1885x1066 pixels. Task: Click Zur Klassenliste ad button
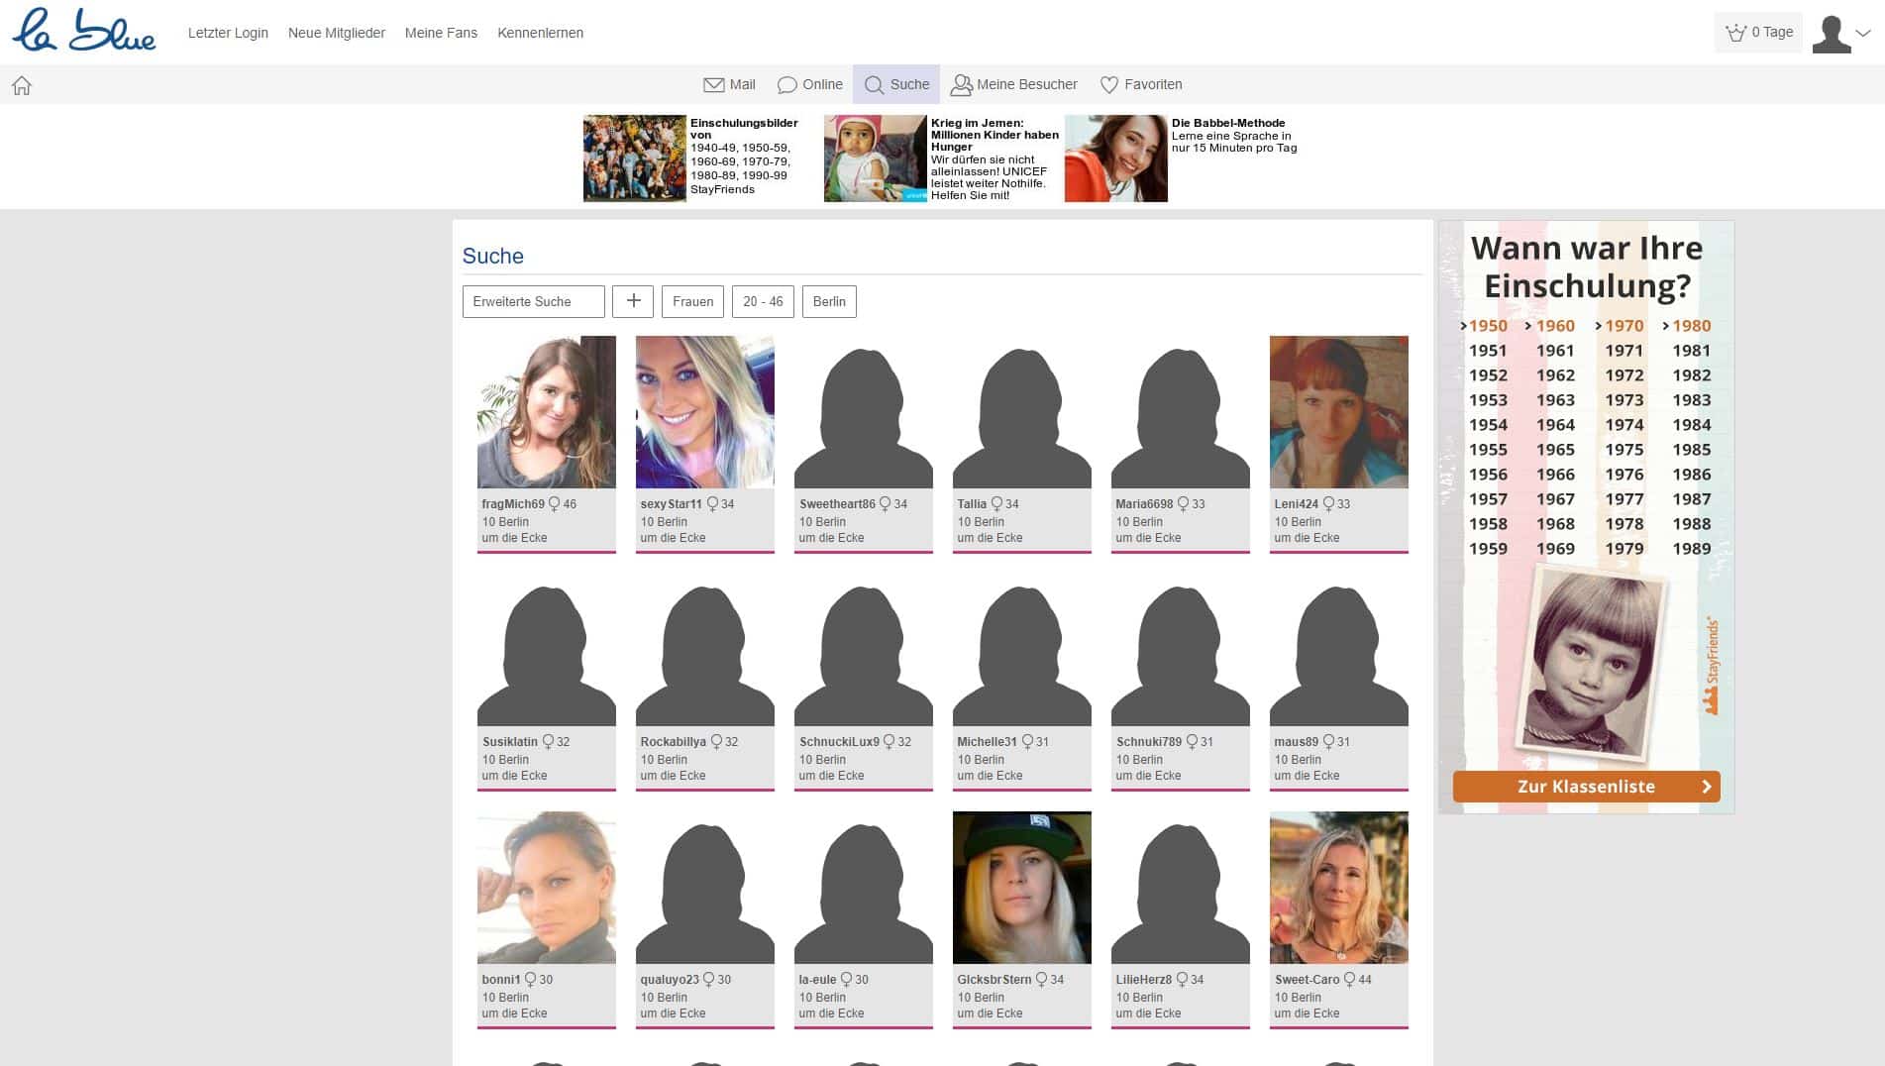(1586, 787)
